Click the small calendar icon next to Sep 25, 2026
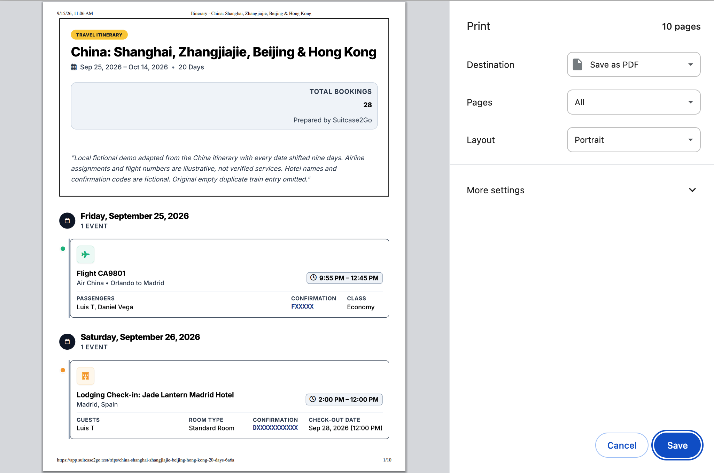The image size is (714, 473). (x=74, y=67)
